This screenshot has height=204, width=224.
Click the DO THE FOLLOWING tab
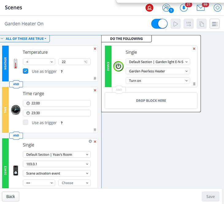pos(126,39)
